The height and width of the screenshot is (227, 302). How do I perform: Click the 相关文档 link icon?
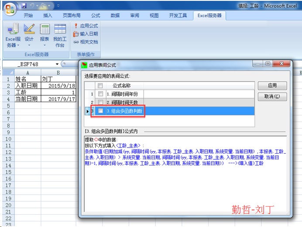tap(76, 42)
